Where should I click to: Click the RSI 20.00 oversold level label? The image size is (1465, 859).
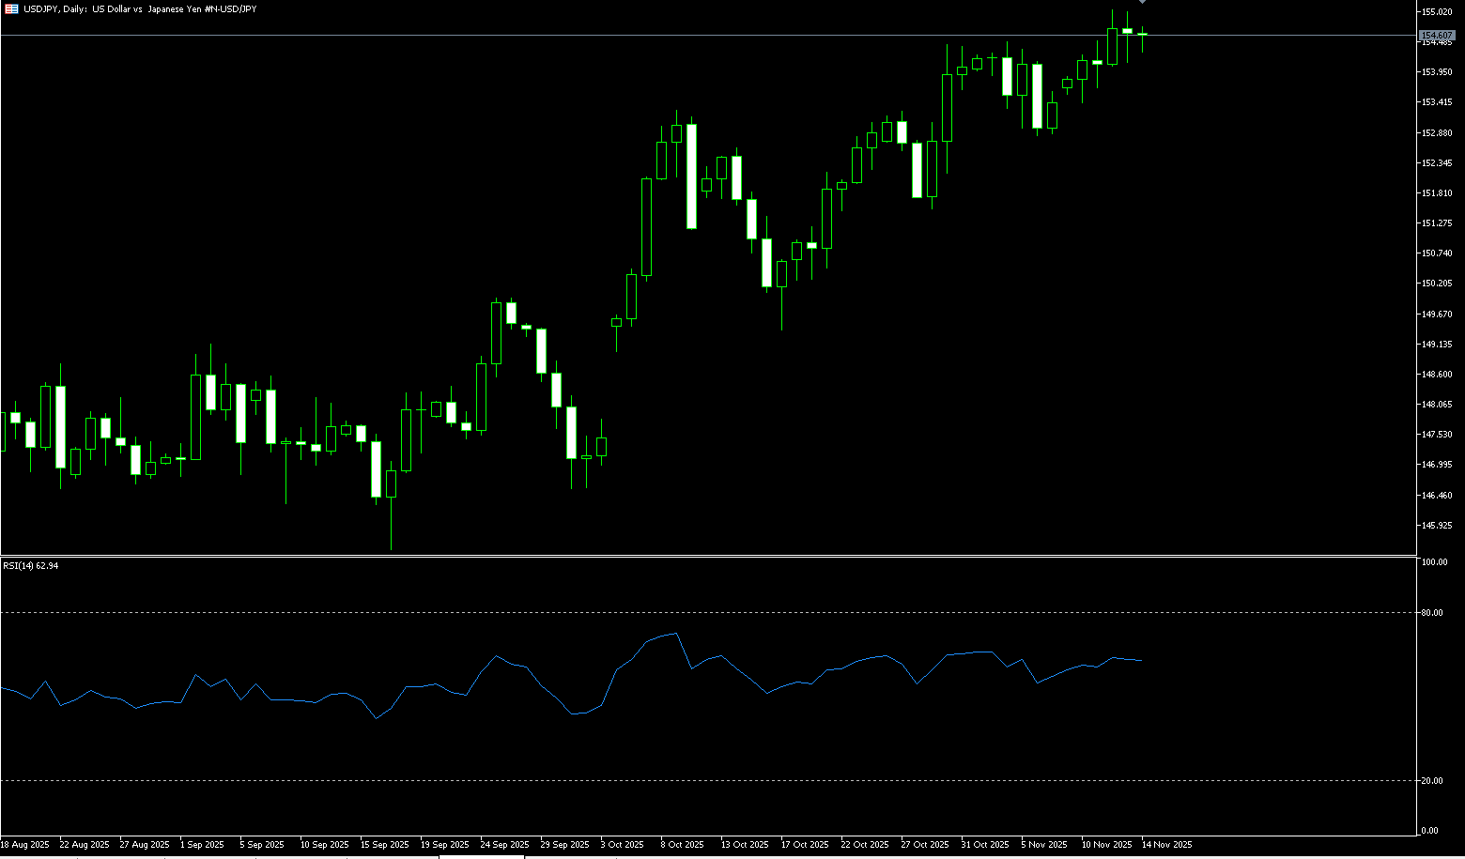tap(1432, 781)
